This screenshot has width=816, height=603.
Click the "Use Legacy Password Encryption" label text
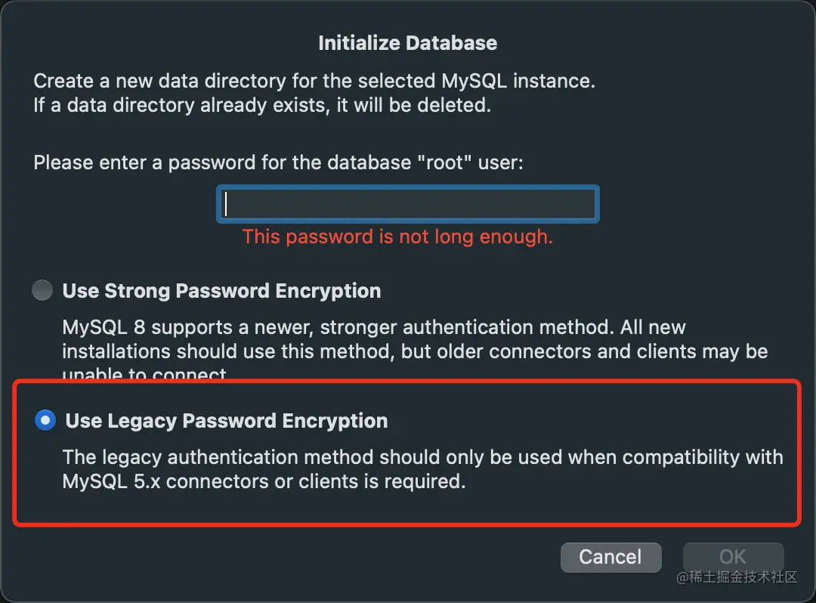227,421
